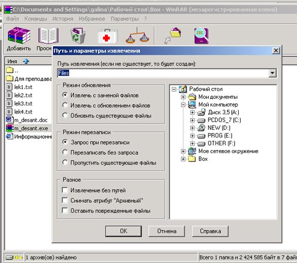The image size is (297, 263).
Task: Open the Команды menu
Action: [x=35, y=19]
